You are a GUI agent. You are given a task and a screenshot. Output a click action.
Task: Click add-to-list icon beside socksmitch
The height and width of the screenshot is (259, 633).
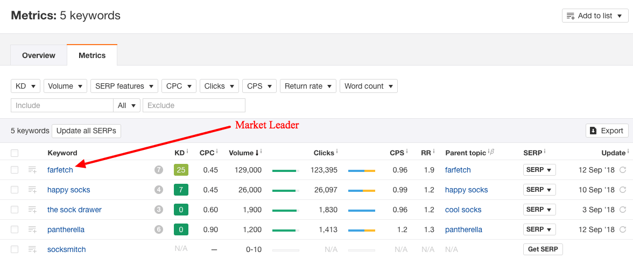point(32,249)
